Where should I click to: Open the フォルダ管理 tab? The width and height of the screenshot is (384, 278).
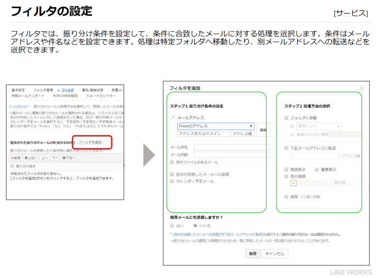click(x=43, y=90)
